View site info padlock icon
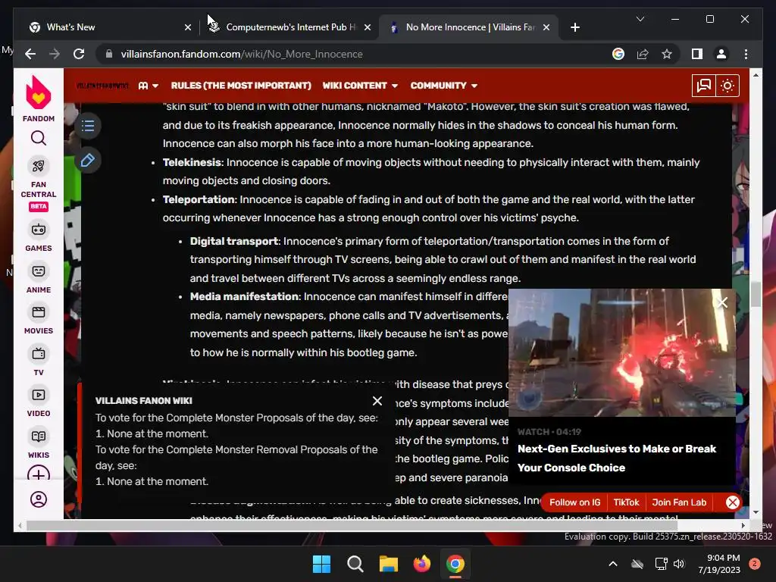The image size is (776, 582). tap(109, 54)
